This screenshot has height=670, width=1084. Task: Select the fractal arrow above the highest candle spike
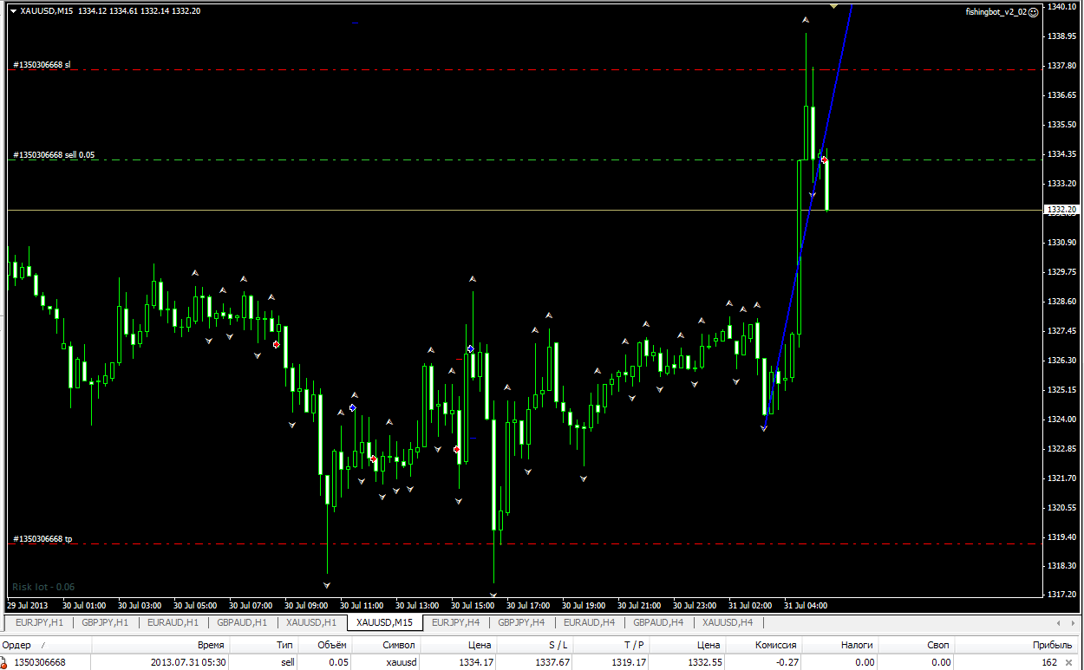[806, 20]
